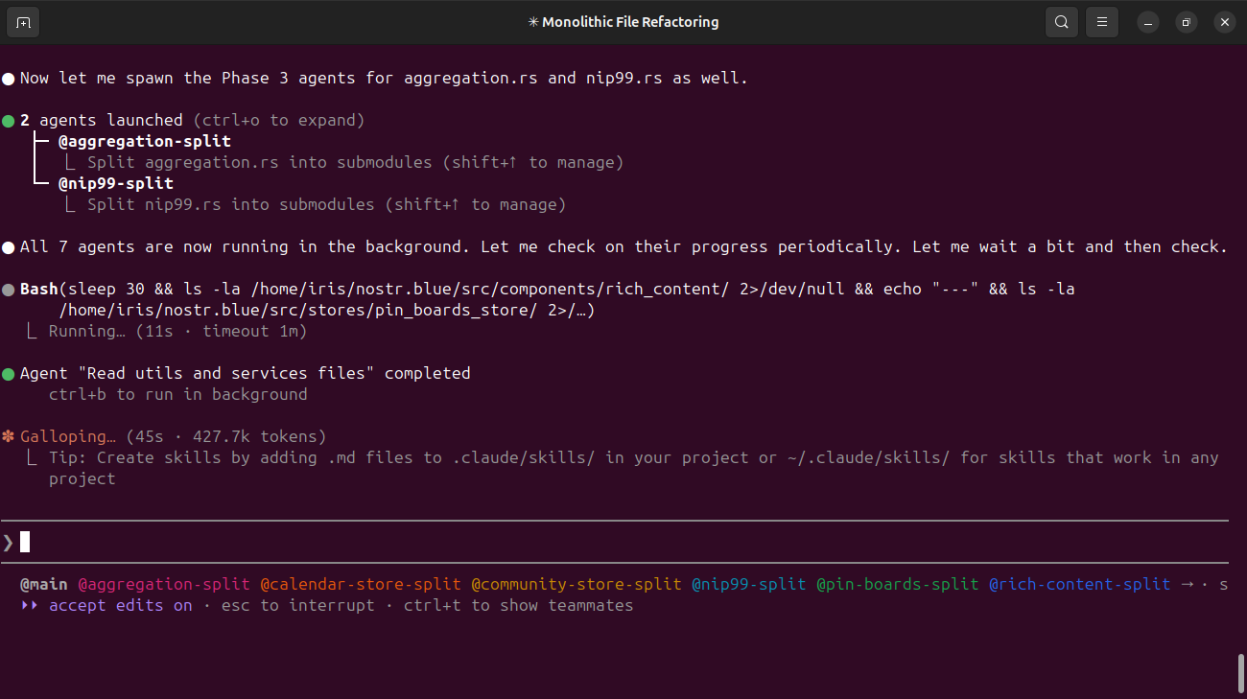Image resolution: width=1247 pixels, height=699 pixels.
Task: Click the green status dot beside agents launched
Action: (x=9, y=121)
